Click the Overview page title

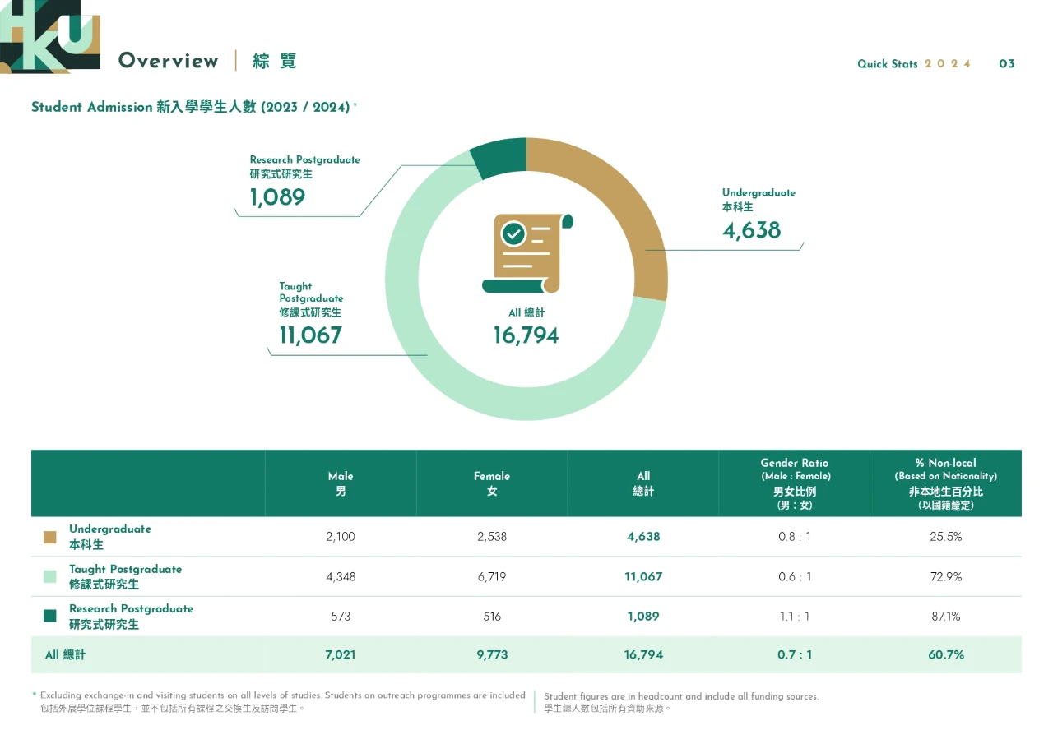pyautogui.click(x=169, y=61)
